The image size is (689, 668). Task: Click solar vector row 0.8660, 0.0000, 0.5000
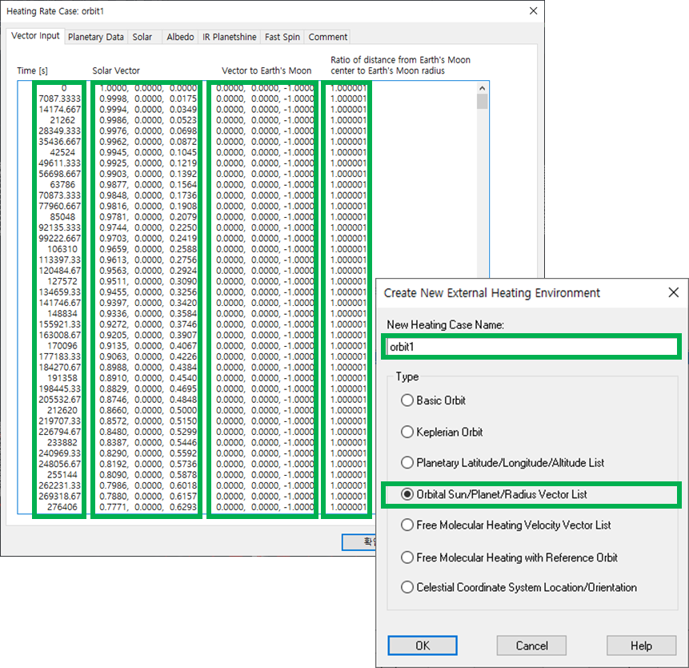pyautogui.click(x=148, y=410)
